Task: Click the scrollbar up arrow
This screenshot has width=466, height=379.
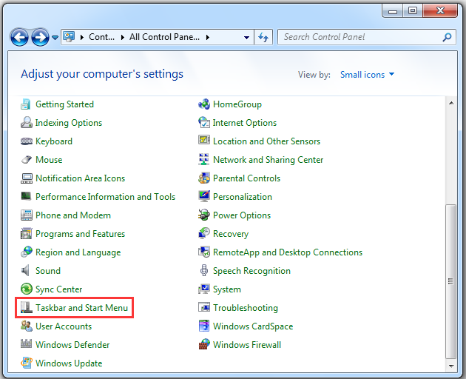Action: 451,103
